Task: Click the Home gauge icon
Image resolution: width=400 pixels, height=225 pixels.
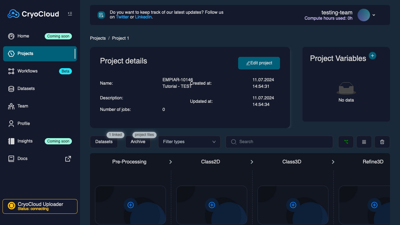Action: [11, 36]
